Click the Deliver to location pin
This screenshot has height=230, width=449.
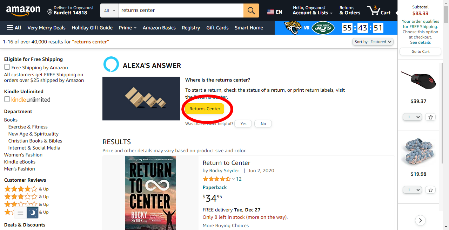tap(50, 12)
